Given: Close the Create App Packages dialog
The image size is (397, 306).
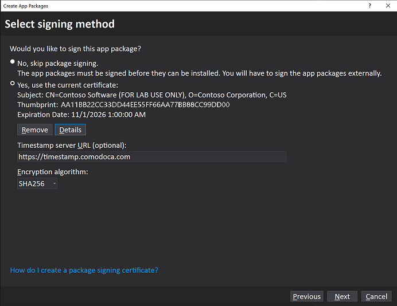Looking at the screenshot, I should pyautogui.click(x=388, y=6).
